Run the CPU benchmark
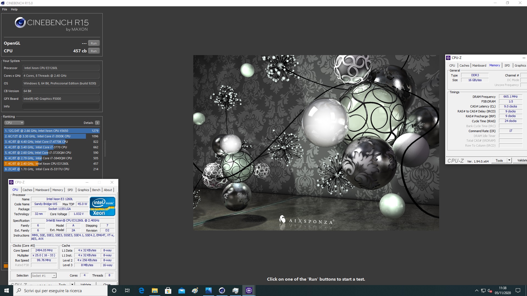The height and width of the screenshot is (296, 527). coord(94,51)
